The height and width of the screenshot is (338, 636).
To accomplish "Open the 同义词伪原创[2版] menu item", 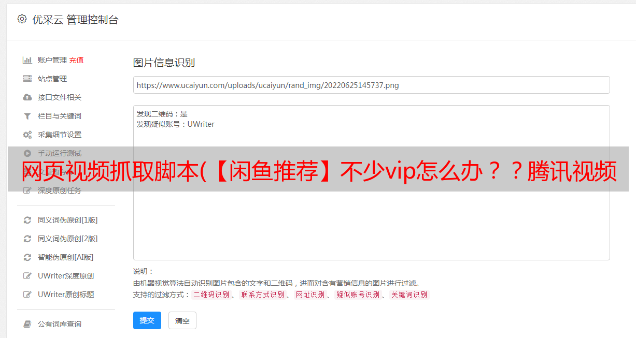I will coord(67,239).
